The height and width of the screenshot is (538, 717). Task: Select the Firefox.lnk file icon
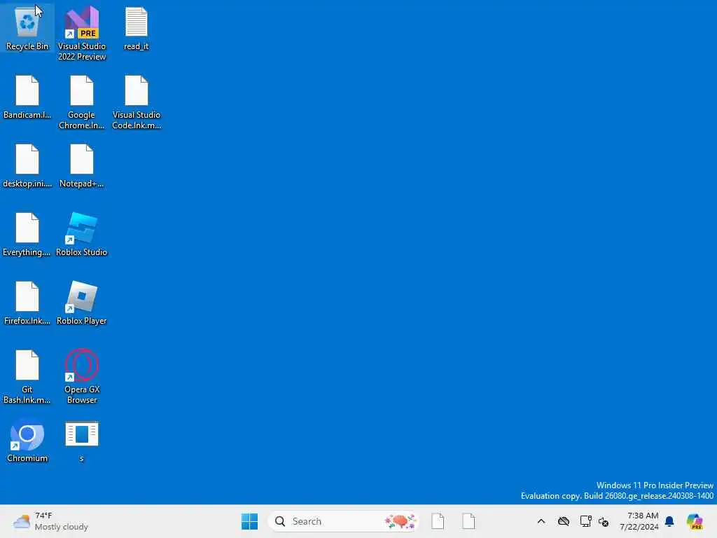[27, 303]
